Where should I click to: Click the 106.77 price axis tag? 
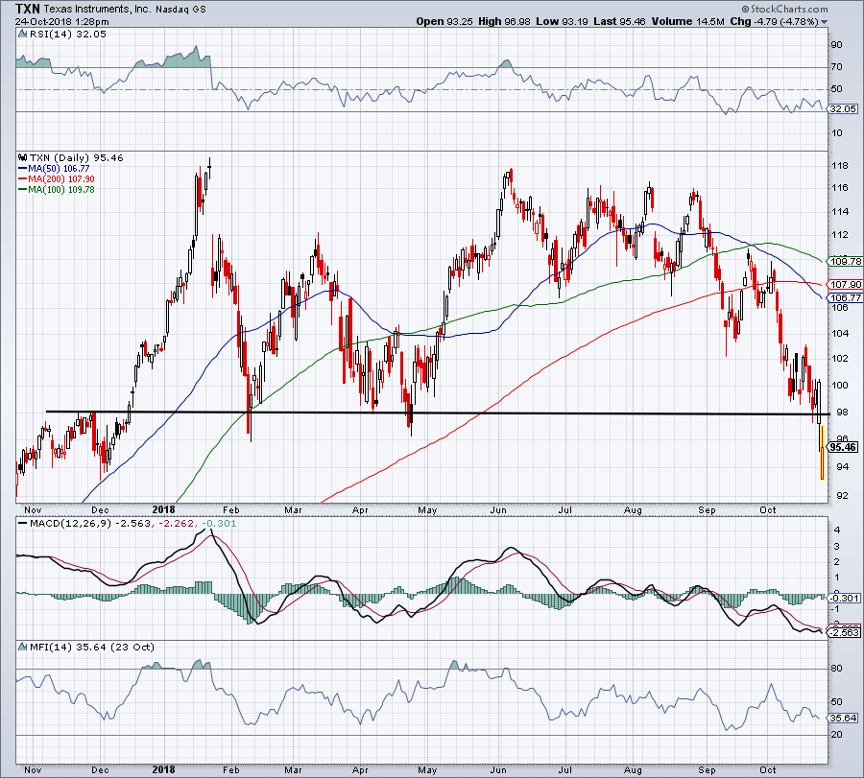click(845, 297)
